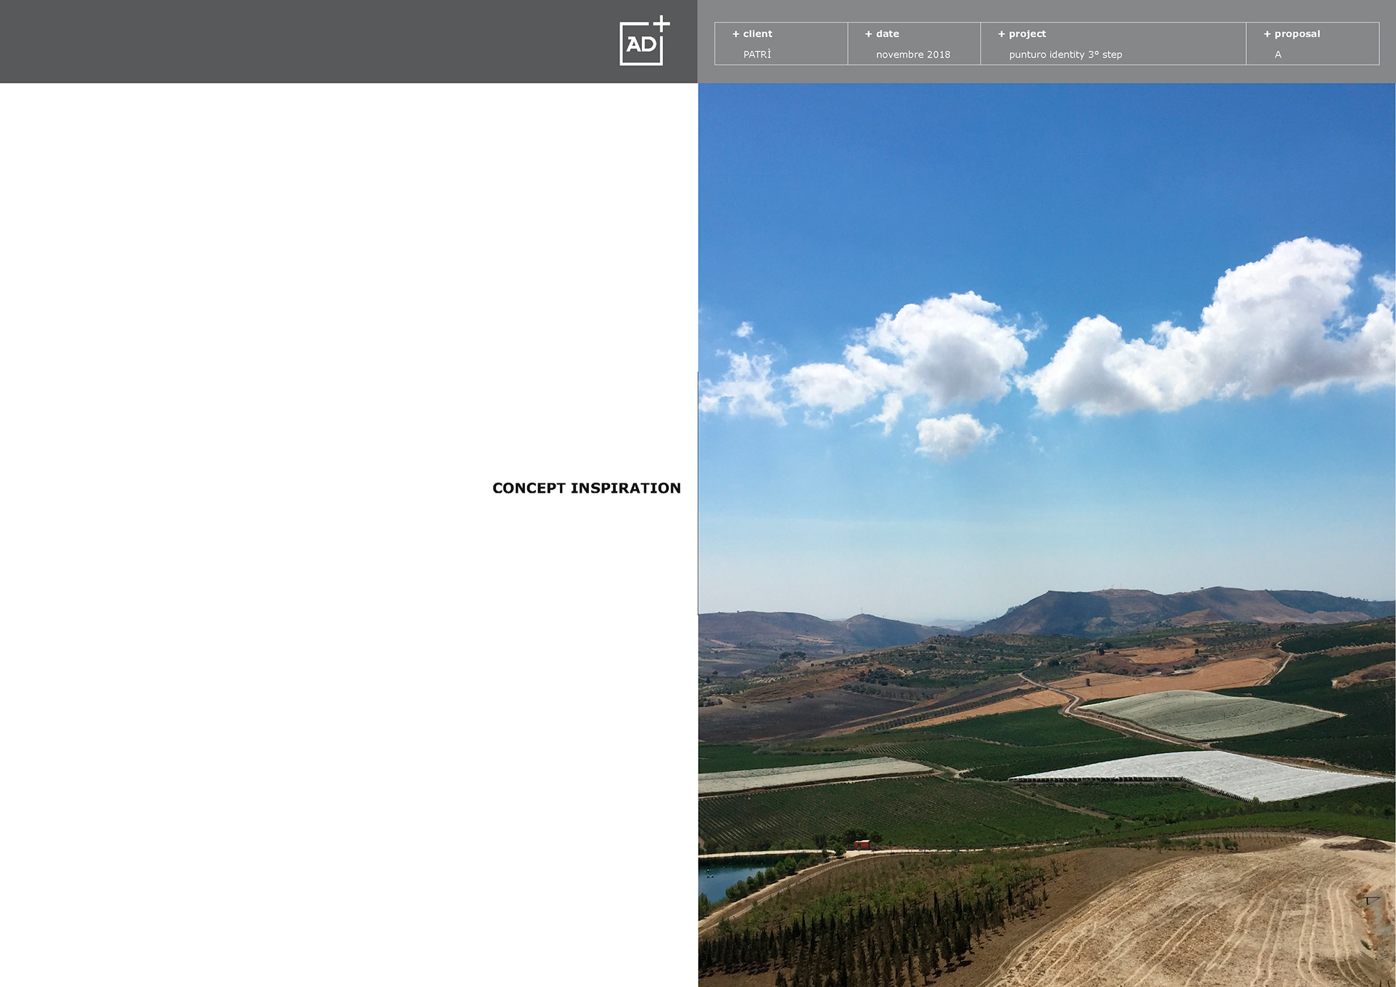Select the '+ client' label

click(752, 34)
